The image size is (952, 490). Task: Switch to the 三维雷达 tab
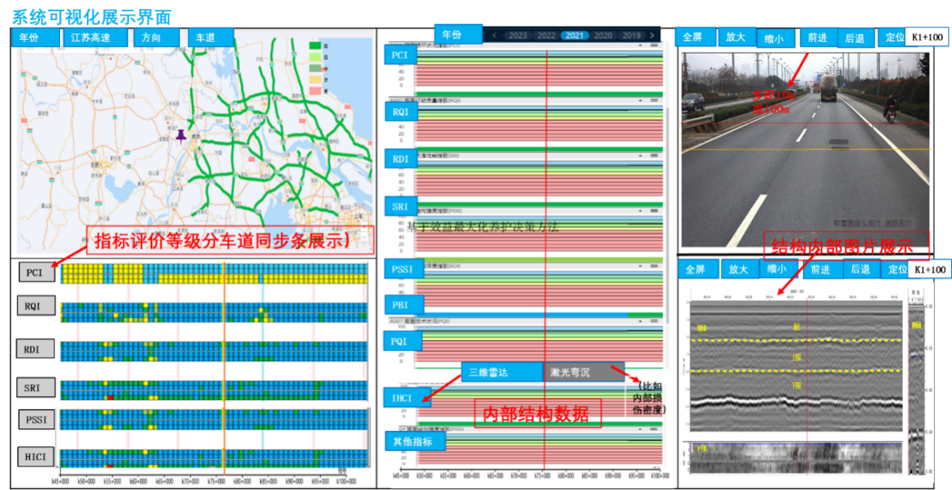click(502, 372)
